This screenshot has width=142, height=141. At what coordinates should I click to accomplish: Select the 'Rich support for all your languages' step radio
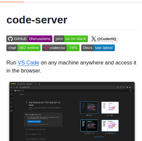tap(26, 139)
